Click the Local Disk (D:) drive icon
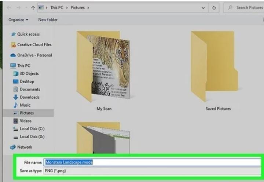The image size is (264, 182). click(16, 138)
